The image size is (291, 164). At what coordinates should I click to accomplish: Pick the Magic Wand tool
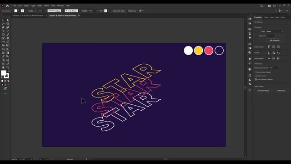3,24
